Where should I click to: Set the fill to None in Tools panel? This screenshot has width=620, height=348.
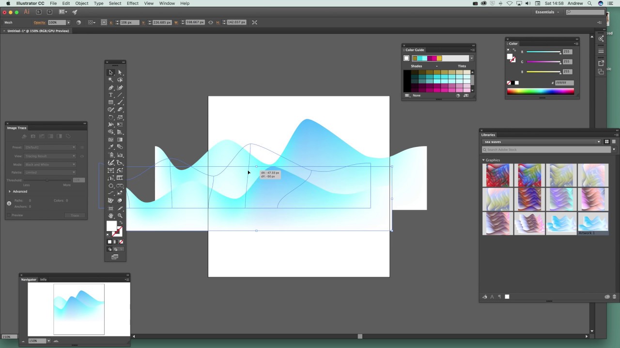point(121,242)
